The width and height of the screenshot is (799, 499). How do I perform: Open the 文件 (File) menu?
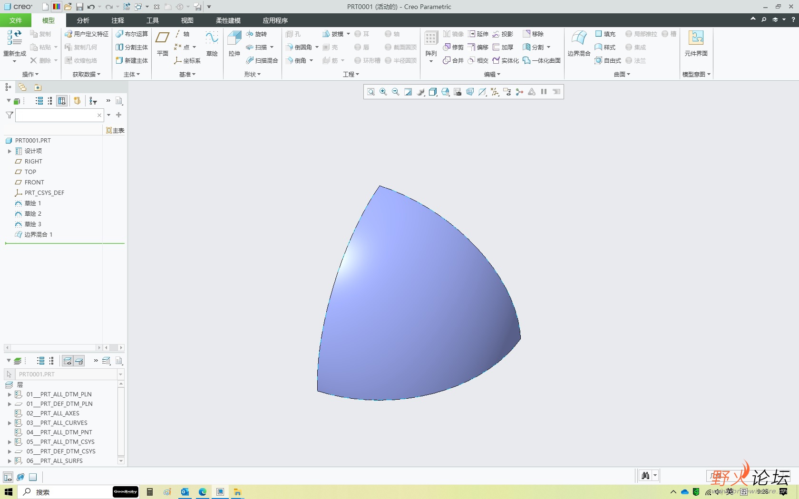point(16,20)
